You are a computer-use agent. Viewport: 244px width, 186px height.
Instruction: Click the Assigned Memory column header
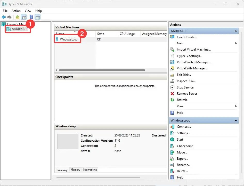(154, 34)
